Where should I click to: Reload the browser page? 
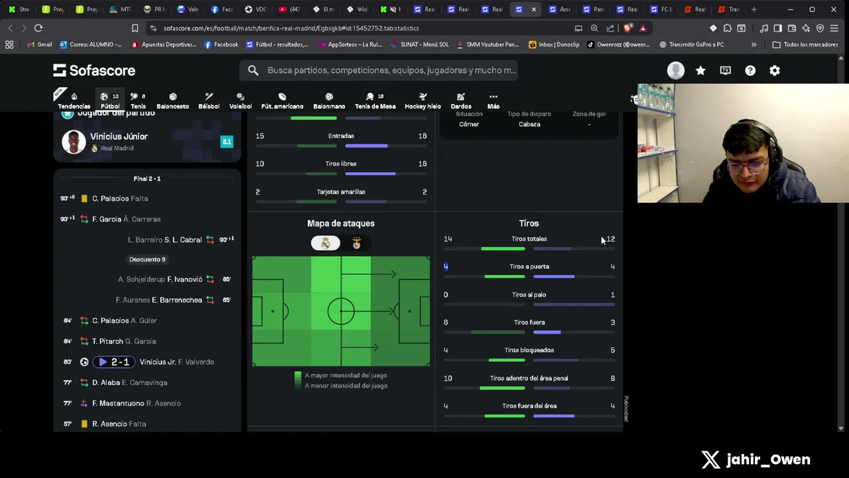38,28
